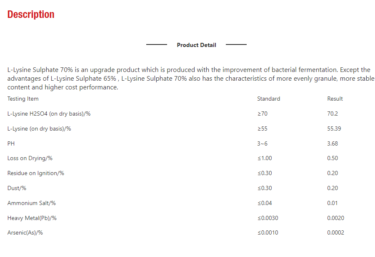Click the 0.0020 result value
Image resolution: width=375 pixels, height=257 pixels.
[335, 218]
